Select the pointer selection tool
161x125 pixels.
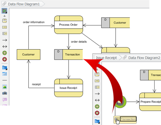point(5,11)
